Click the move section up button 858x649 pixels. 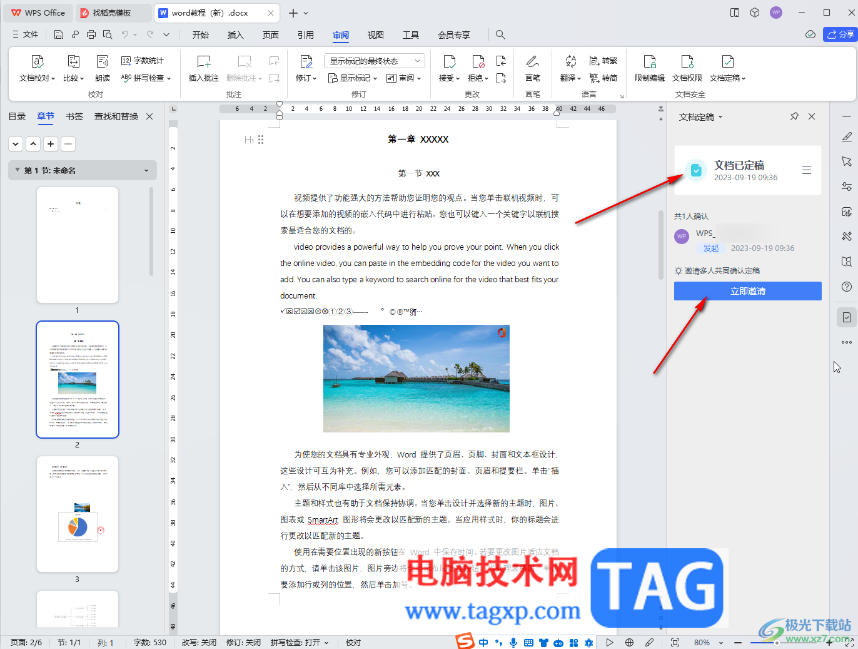point(33,144)
